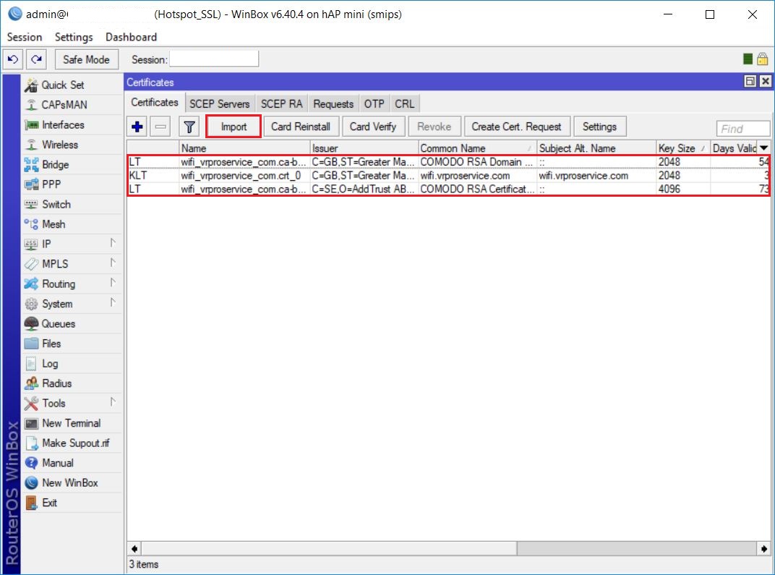Click the Revoke button
Viewport: 775px width, 575px height.
434,127
